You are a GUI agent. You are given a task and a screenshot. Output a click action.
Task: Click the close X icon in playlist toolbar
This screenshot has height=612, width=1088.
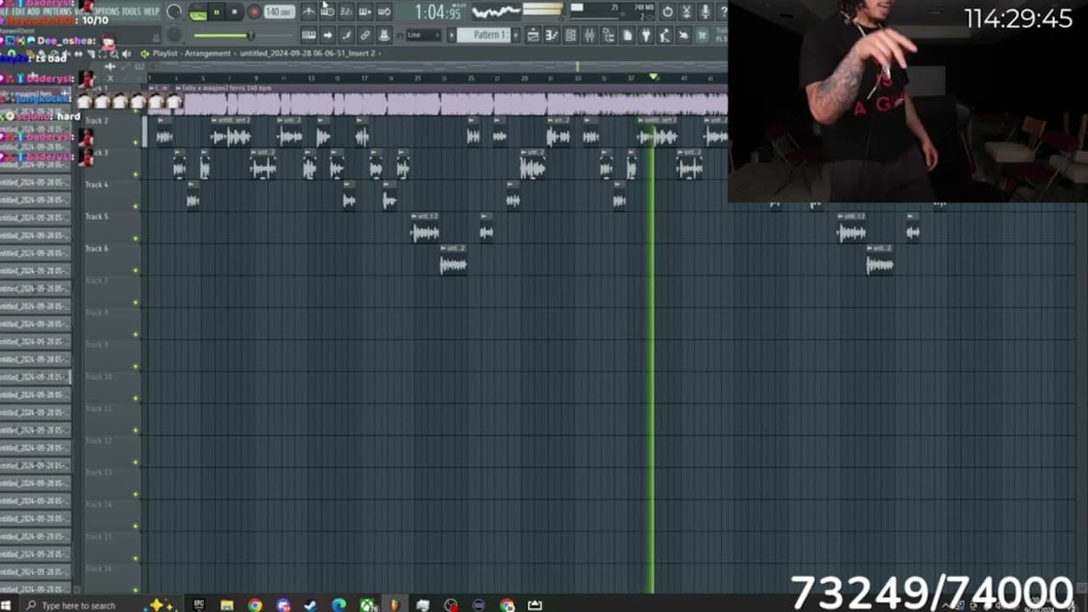110,78
